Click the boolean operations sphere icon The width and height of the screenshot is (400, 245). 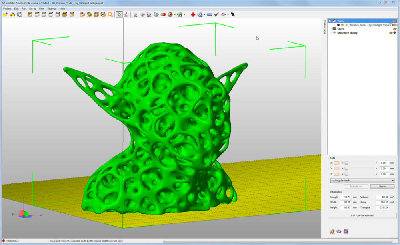[200, 15]
